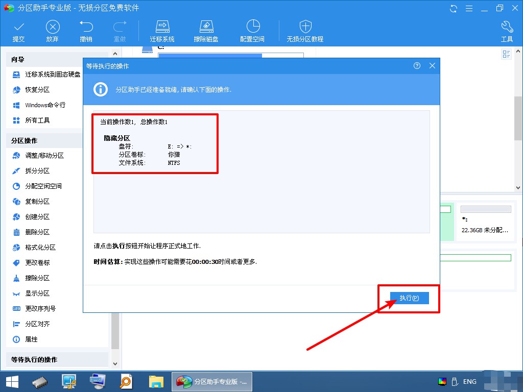Viewport: 523px width, 392px height.
Task: Choose 更改序列号 operation
Action: (34, 309)
